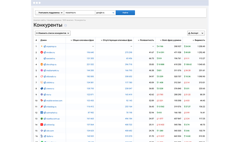The height and width of the screenshot is (142, 240).
Task: Click the mvideo.ru red favicon
Action: pos(42,52)
